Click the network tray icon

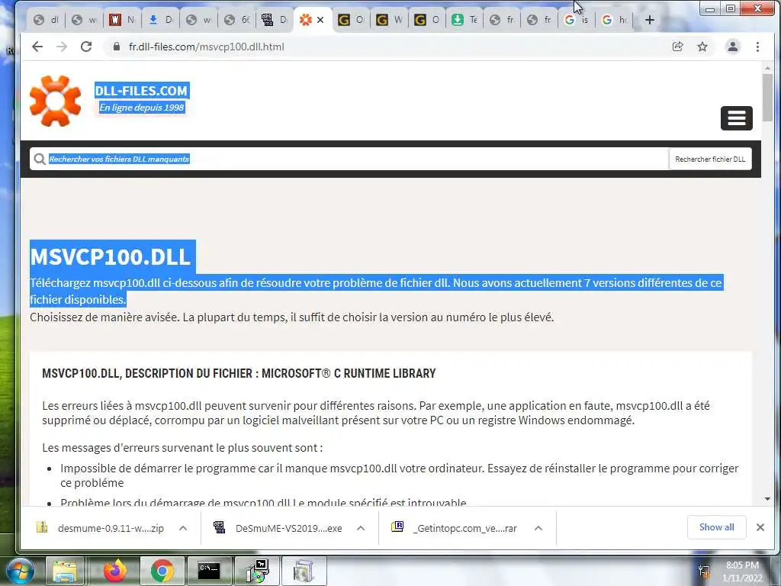pyautogui.click(x=704, y=572)
